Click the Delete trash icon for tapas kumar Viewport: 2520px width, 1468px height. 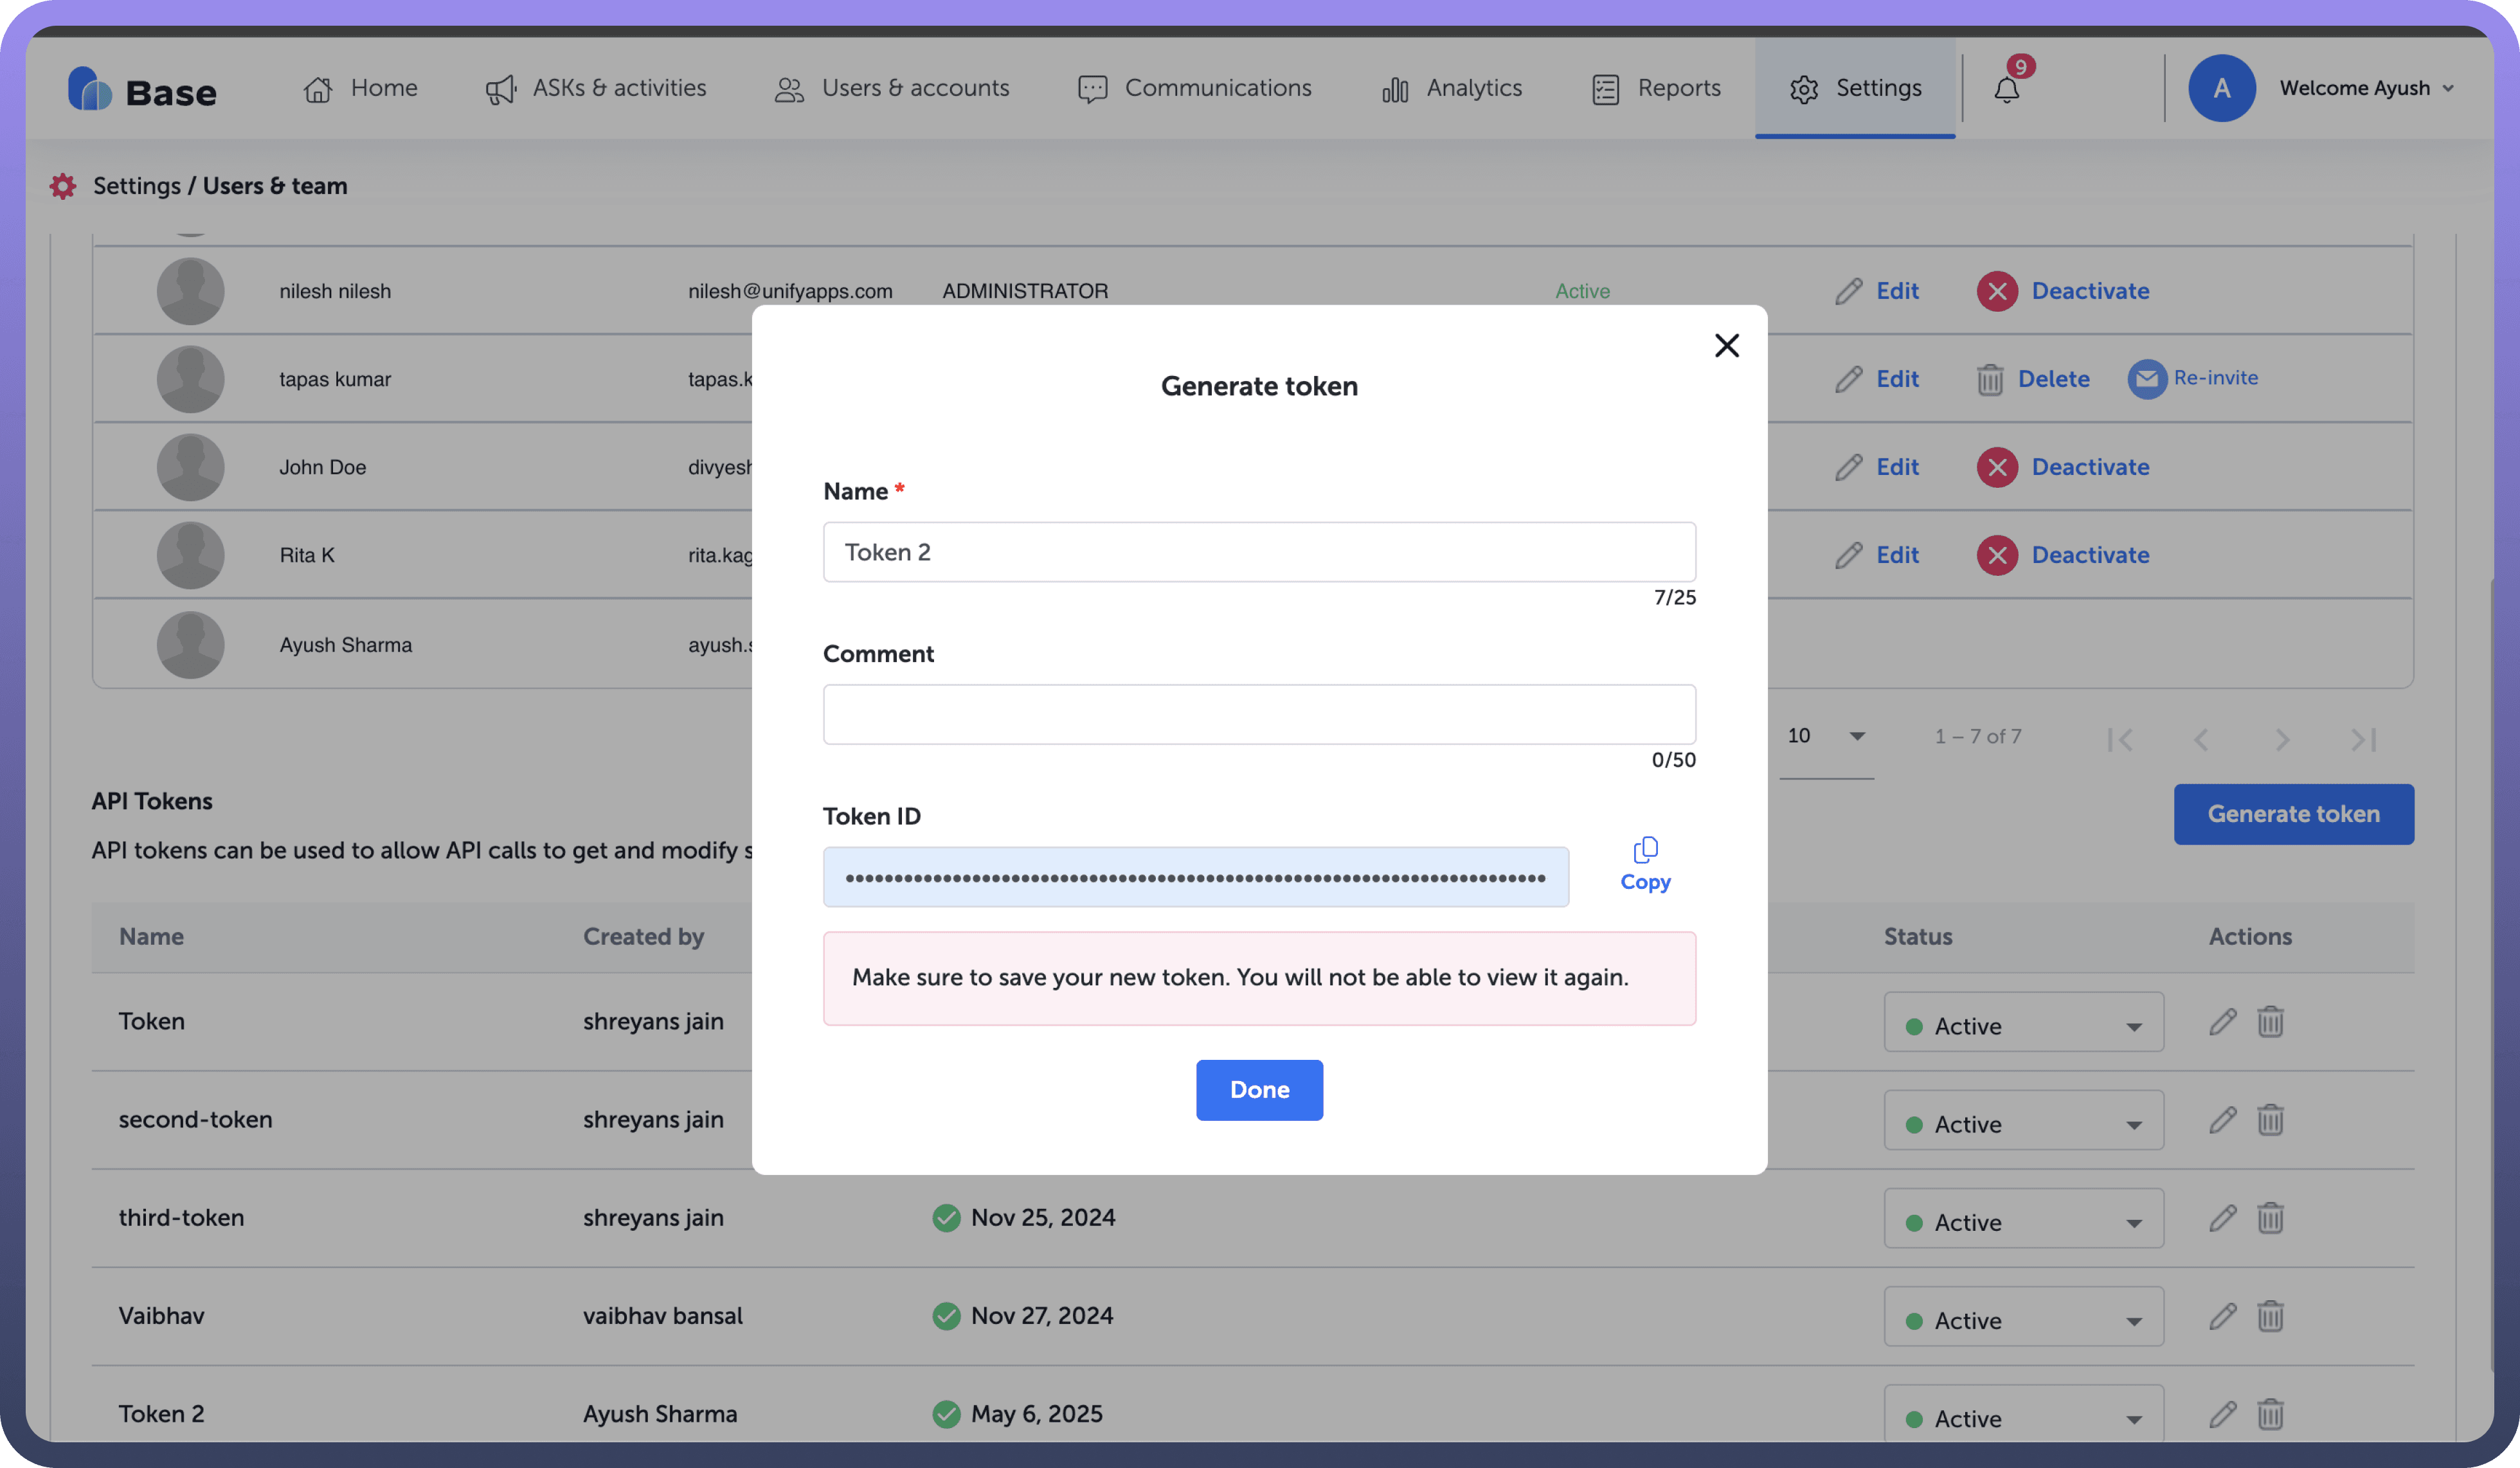[1989, 380]
